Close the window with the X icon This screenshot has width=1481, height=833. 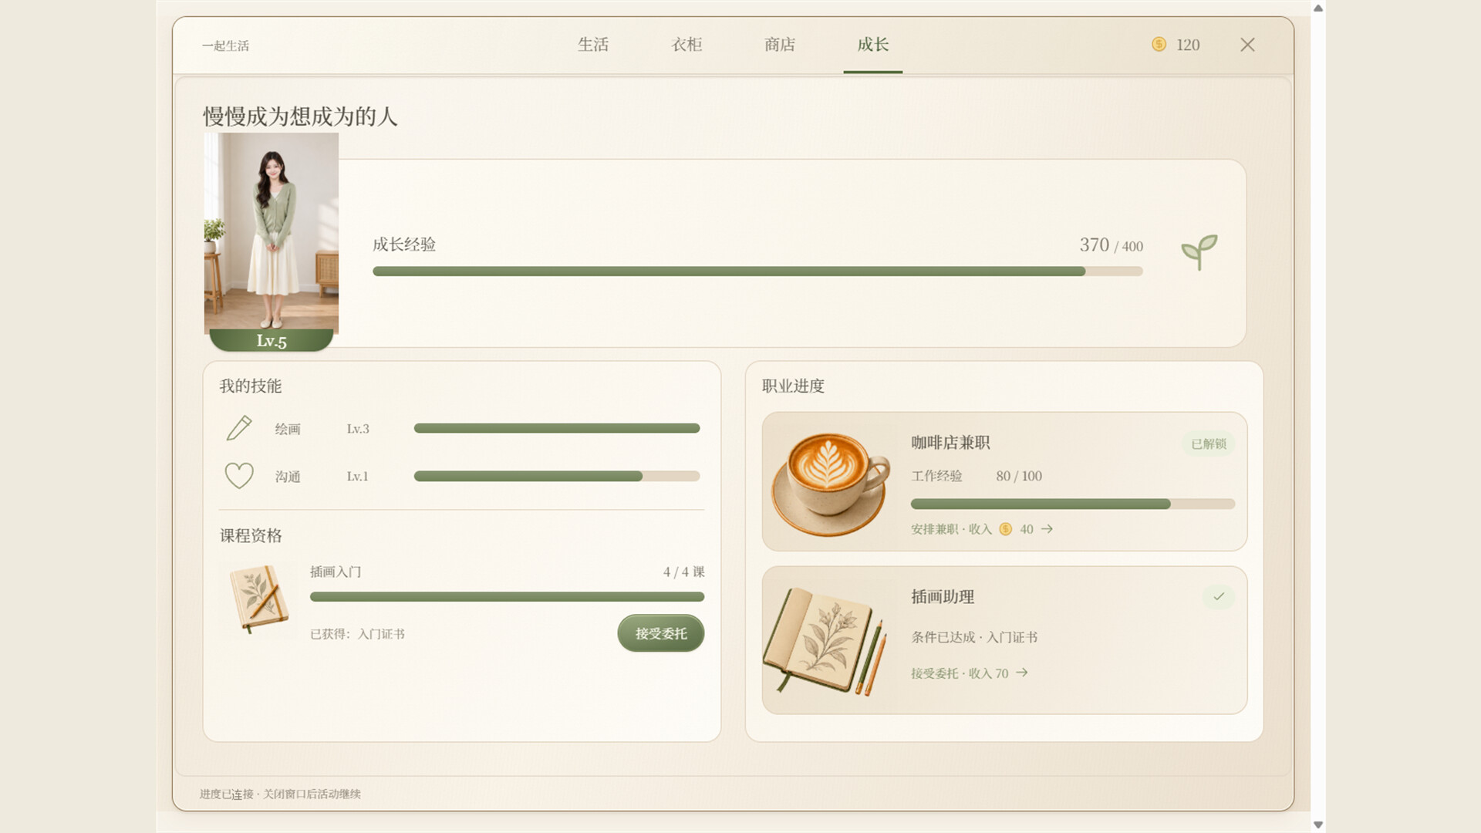1247,45
